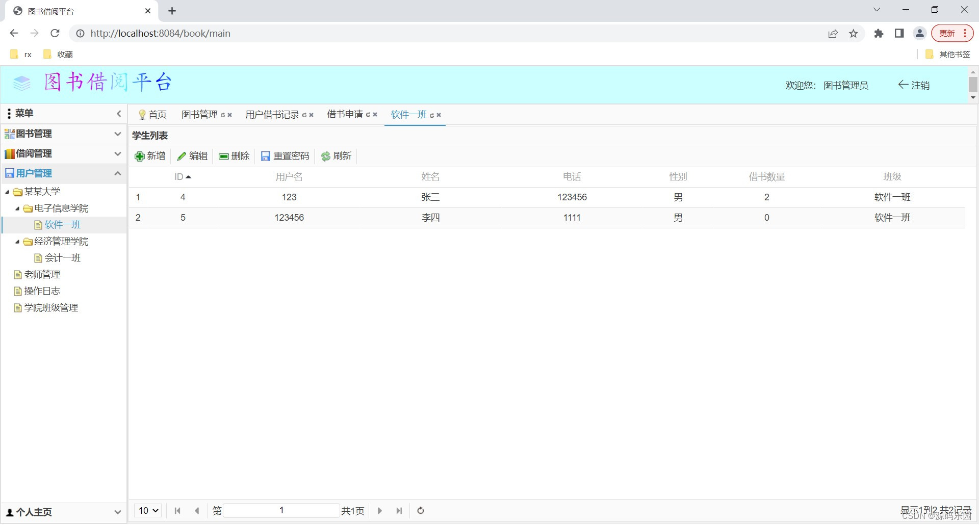Click the lightbulb icon on 首页 tab
Screen dimensions: 979x525
(x=141, y=114)
